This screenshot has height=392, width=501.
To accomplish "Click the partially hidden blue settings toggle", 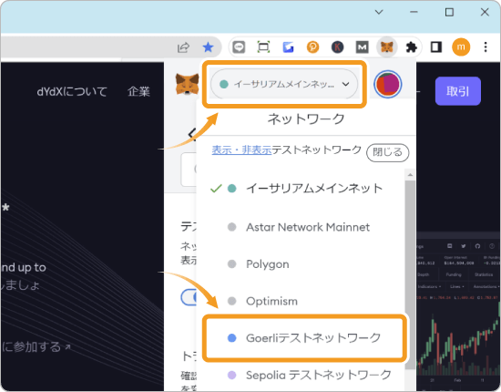I will (189, 297).
